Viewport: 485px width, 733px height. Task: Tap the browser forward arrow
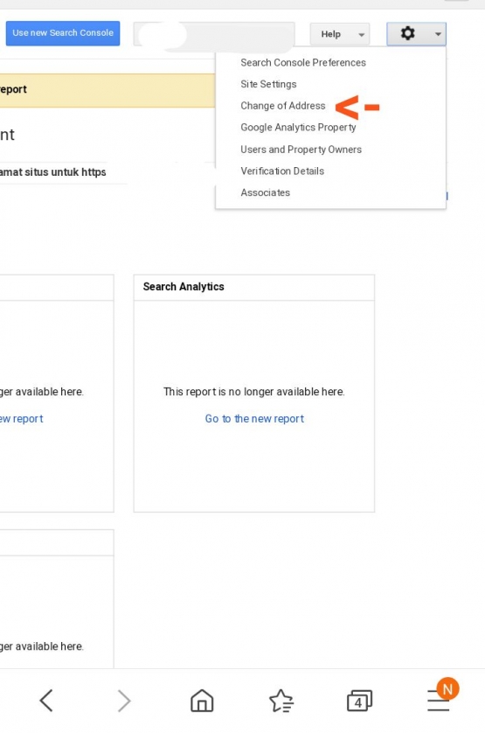coord(124,701)
